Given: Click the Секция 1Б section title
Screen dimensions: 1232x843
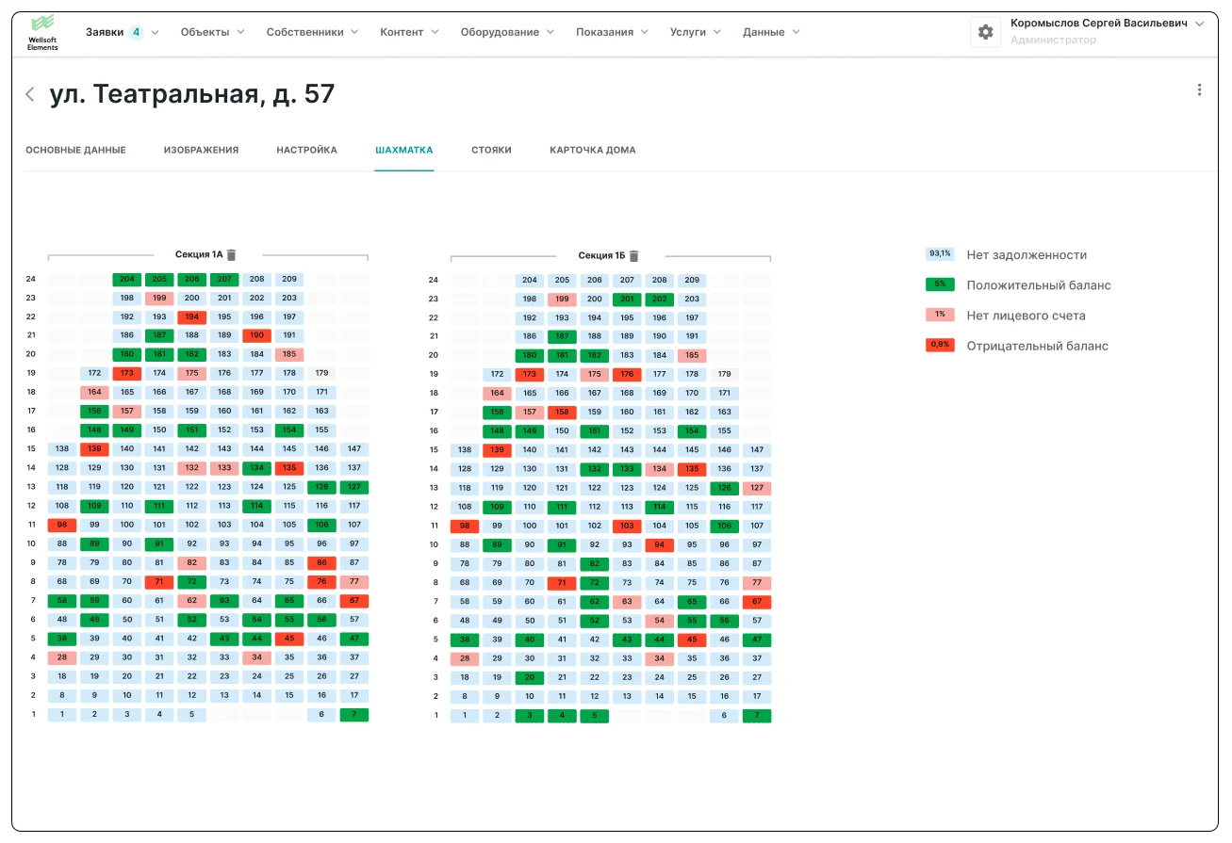Looking at the screenshot, I should (x=602, y=255).
